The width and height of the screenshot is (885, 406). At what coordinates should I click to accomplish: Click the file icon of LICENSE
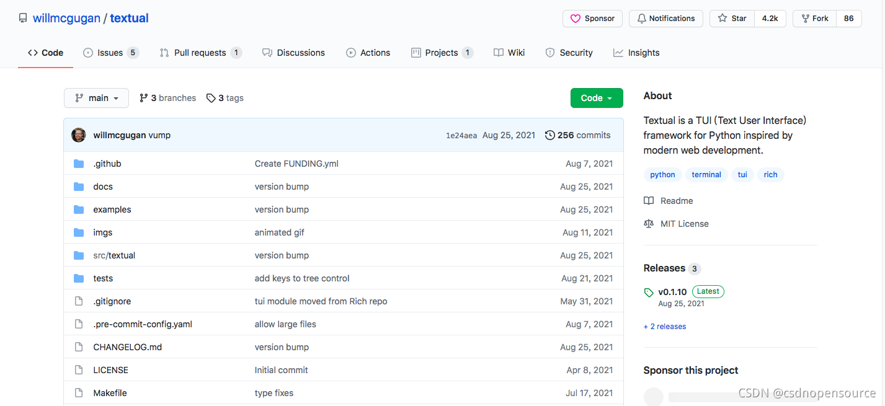tap(79, 370)
